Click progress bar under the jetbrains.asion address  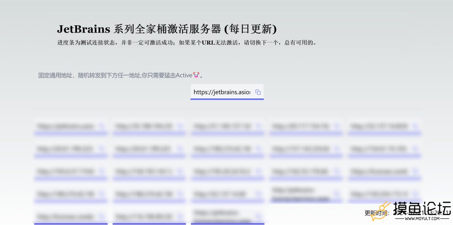pyautogui.click(x=227, y=99)
